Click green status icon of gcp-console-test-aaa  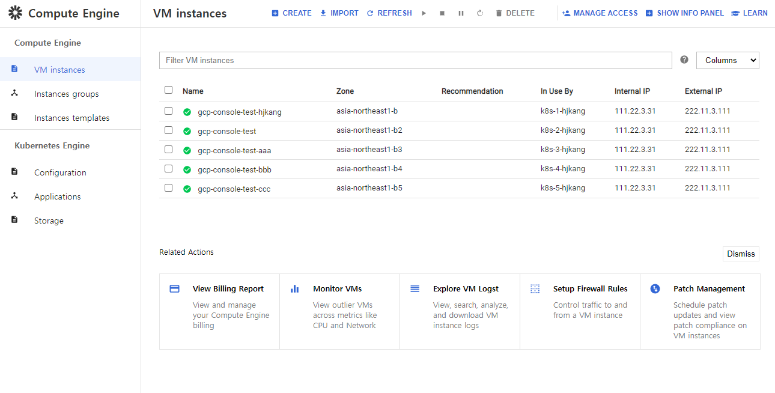(x=187, y=150)
